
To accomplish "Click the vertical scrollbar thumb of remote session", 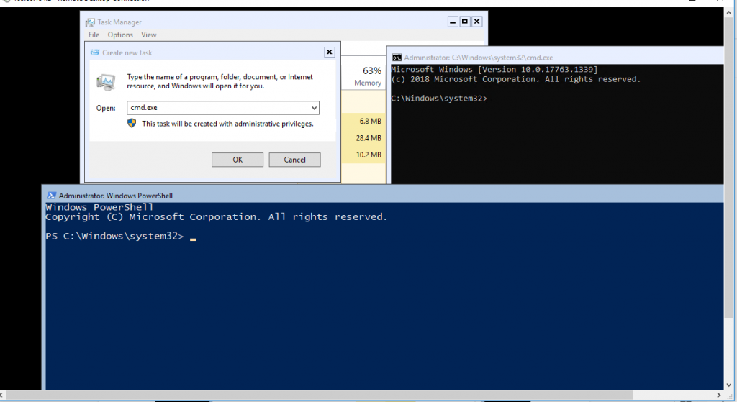I will click(x=728, y=168).
